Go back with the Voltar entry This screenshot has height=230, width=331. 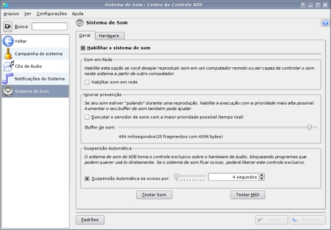(x=35, y=41)
